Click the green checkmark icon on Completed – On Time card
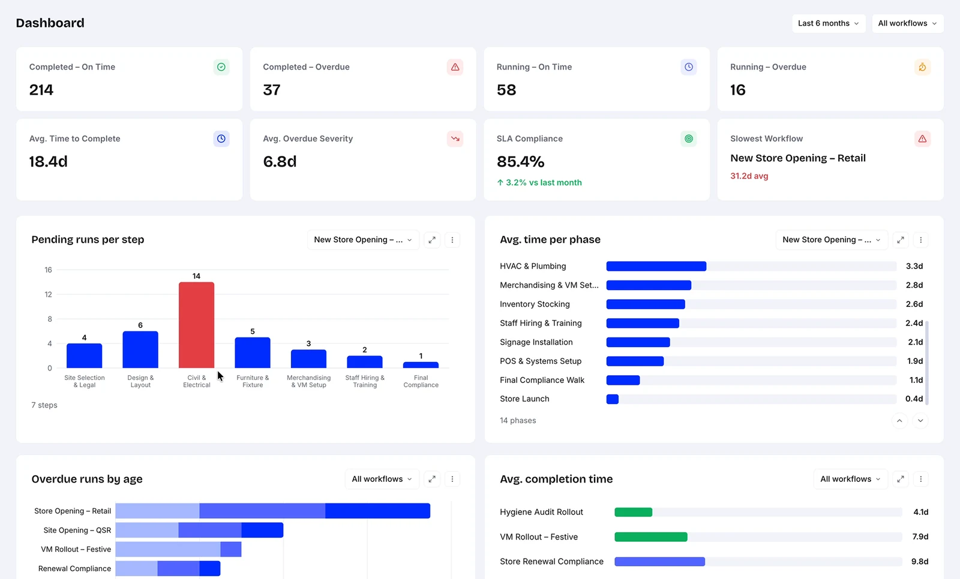This screenshot has height=579, width=960. [x=221, y=67]
